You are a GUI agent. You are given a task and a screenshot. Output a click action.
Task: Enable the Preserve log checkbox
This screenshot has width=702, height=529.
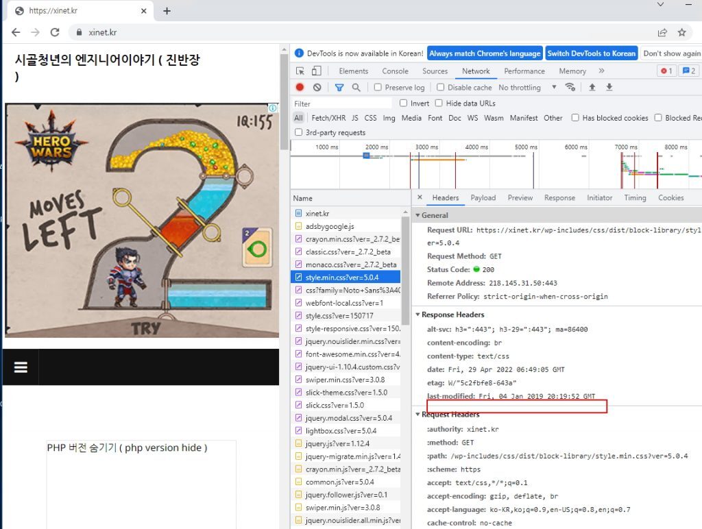click(x=378, y=87)
